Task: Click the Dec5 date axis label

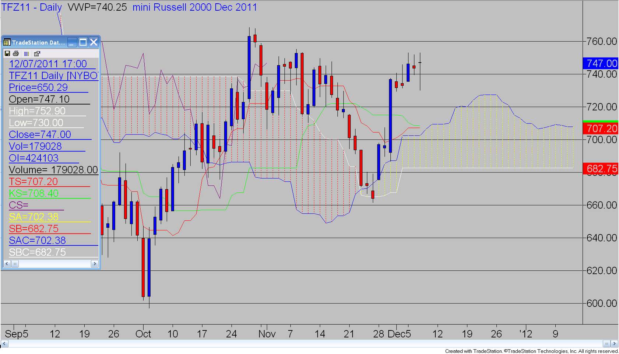Action: [399, 334]
